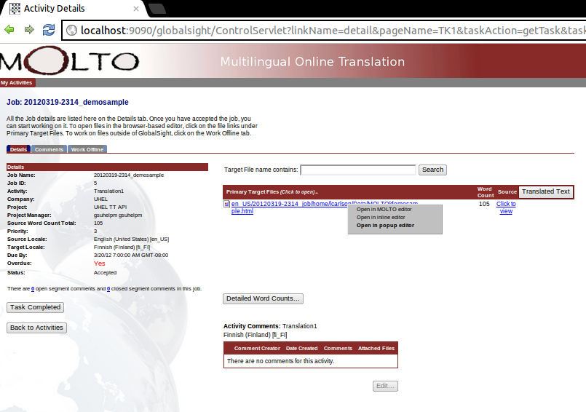586x412 pixels.
Task: Switch to the Work Offline tab
Action: pyautogui.click(x=87, y=149)
